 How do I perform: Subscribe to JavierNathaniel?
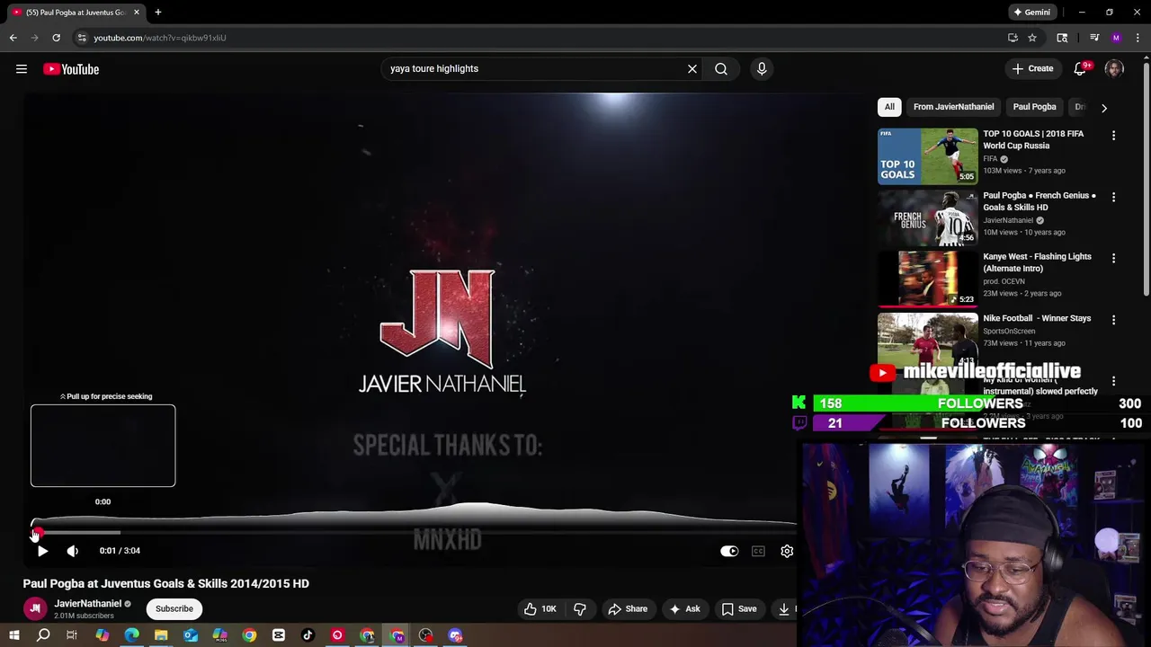point(174,608)
